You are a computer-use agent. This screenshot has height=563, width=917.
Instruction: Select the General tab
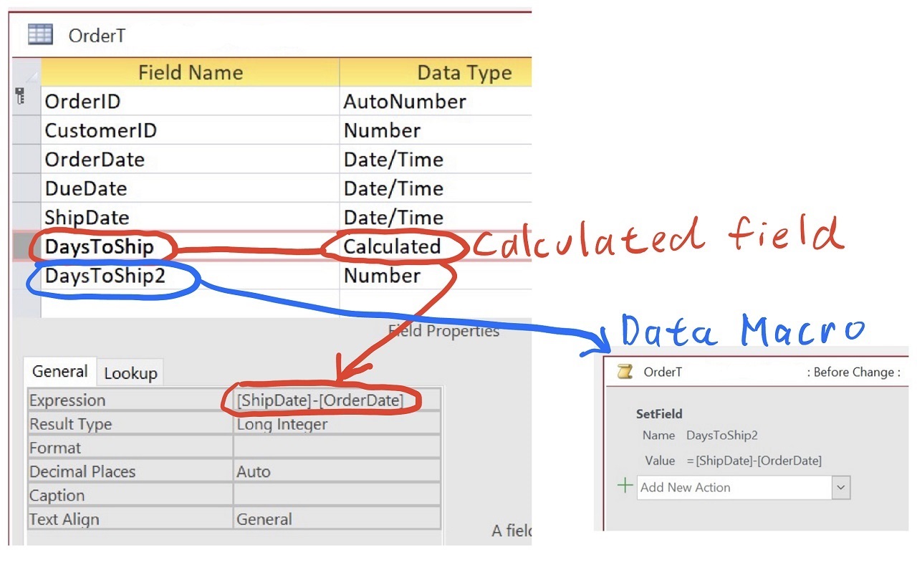[x=59, y=371]
